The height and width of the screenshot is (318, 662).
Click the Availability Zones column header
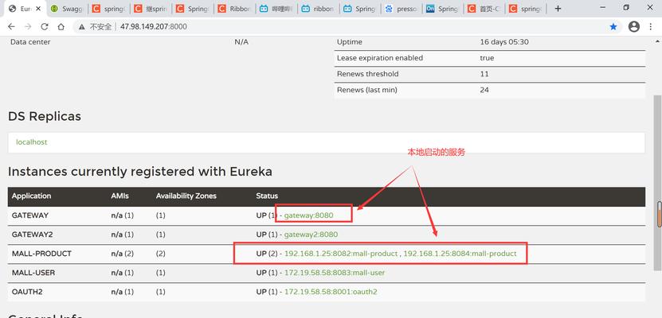pyautogui.click(x=186, y=196)
